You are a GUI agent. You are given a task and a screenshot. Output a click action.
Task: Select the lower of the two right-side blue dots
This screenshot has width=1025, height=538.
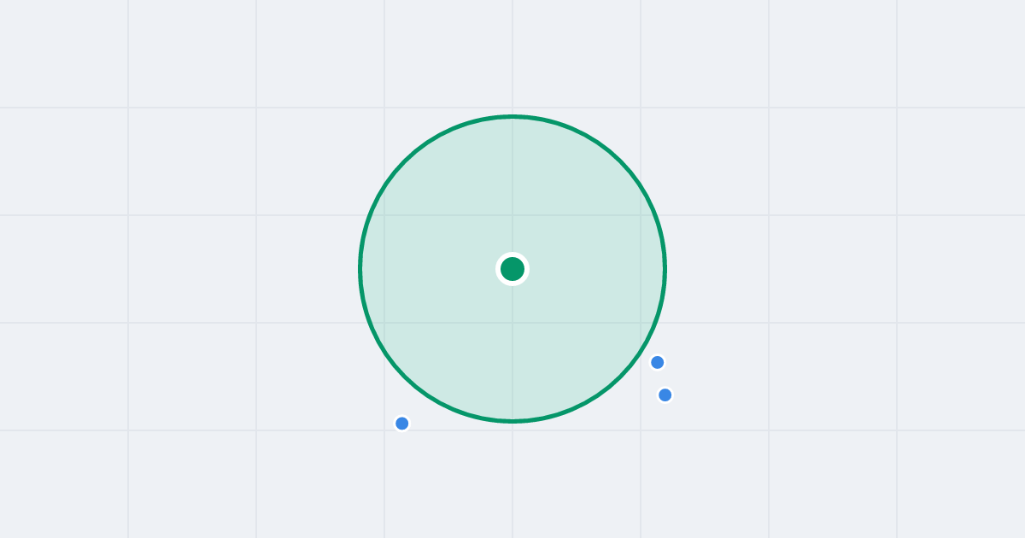tap(665, 395)
